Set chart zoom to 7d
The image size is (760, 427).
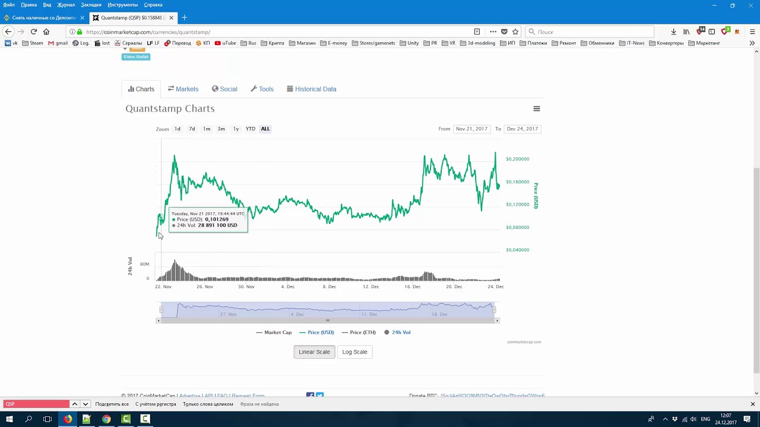(192, 129)
